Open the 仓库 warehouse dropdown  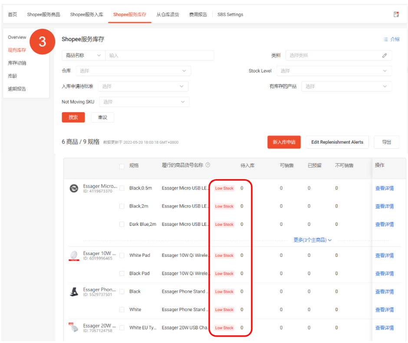click(x=134, y=71)
